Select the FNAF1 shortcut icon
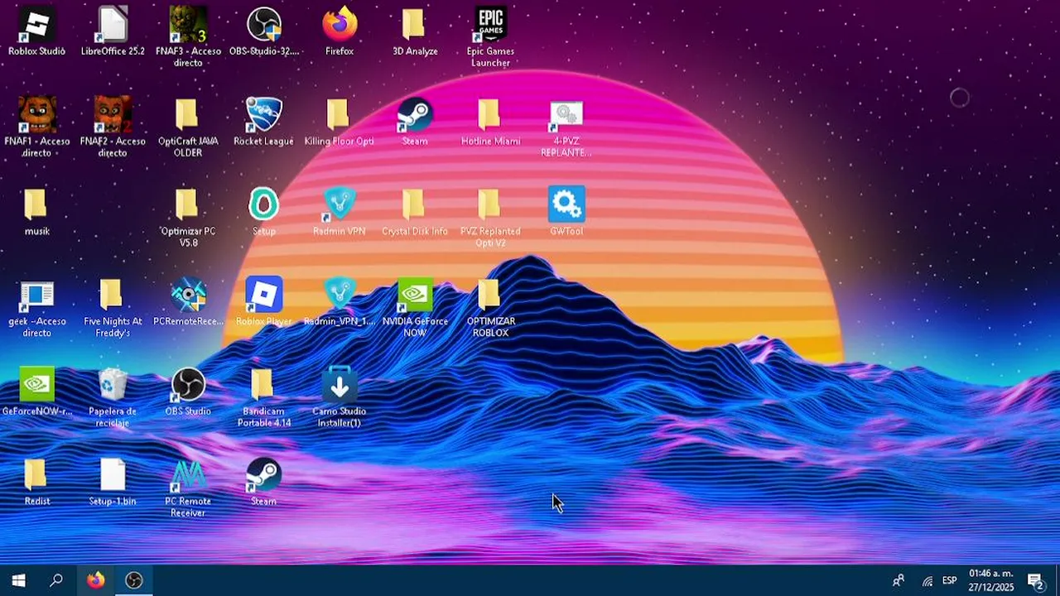This screenshot has height=596, width=1060. coord(36,116)
